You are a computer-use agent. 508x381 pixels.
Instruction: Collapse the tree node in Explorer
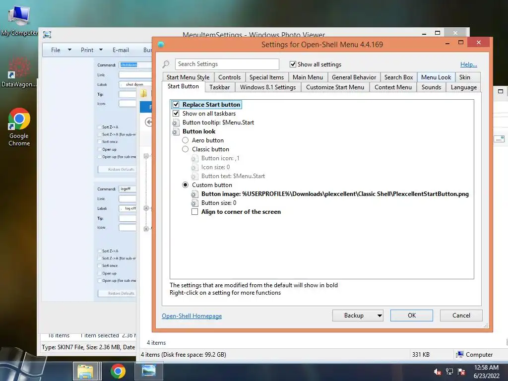tap(146, 156)
